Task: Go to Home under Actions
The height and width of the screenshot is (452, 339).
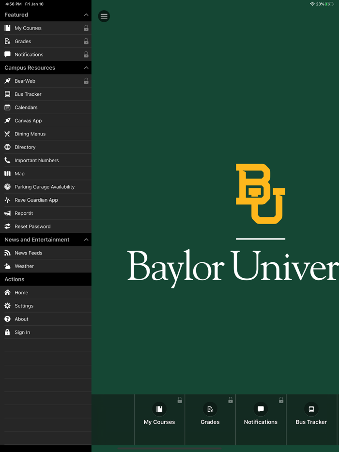Action: pos(46,293)
